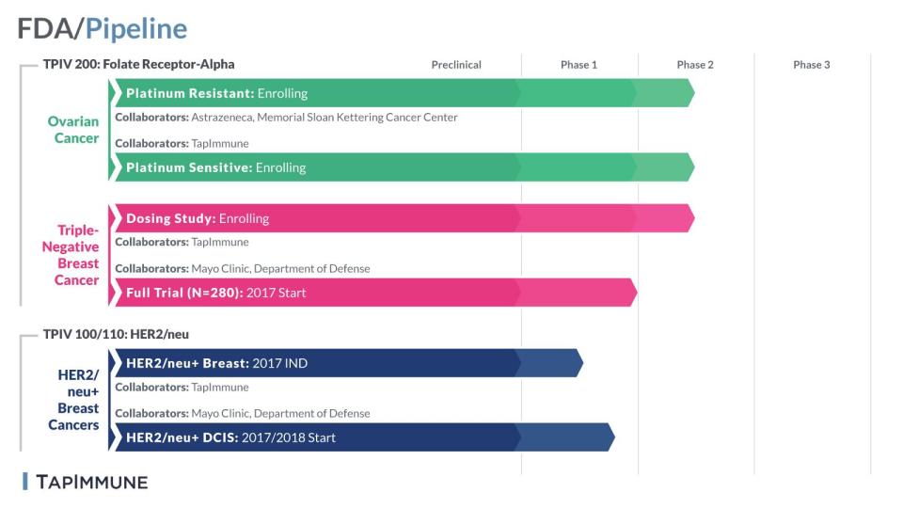This screenshot has height=508, width=903.
Task: Select the Phase 3 column header
Action: [811, 65]
